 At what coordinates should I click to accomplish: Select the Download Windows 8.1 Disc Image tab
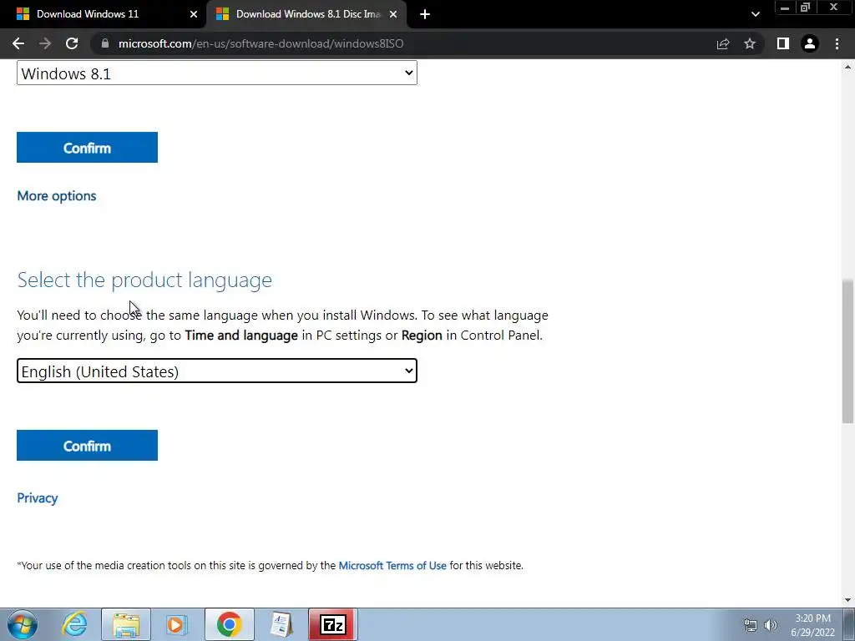(x=306, y=14)
